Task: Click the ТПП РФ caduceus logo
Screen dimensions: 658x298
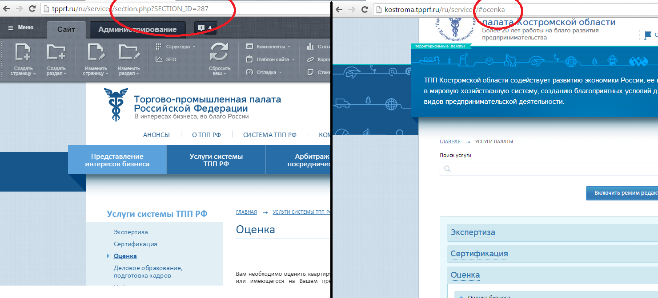Action: coord(116,104)
